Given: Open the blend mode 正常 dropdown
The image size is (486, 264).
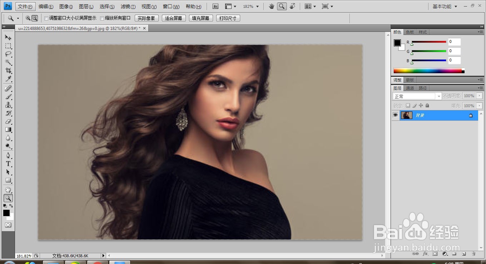Looking at the screenshot, I should (x=417, y=96).
